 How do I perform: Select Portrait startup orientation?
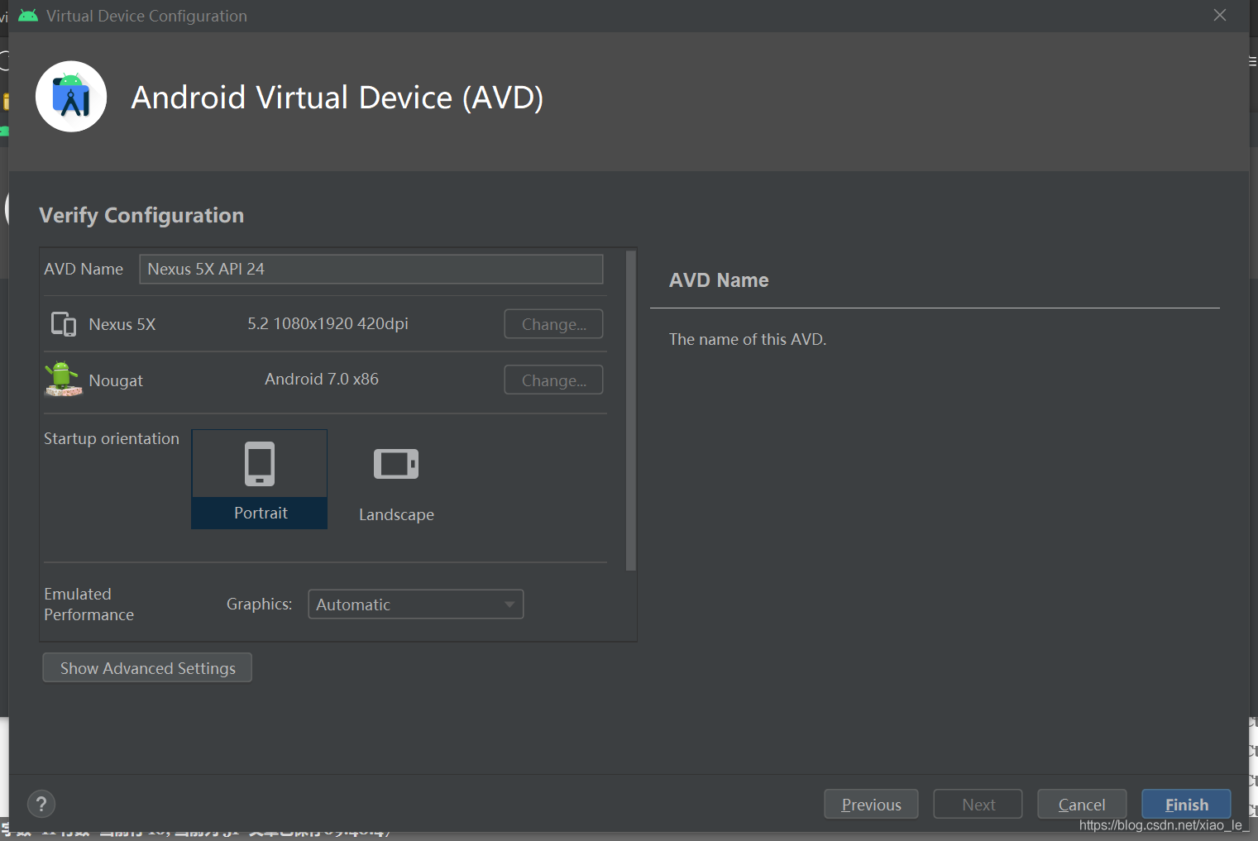point(260,479)
